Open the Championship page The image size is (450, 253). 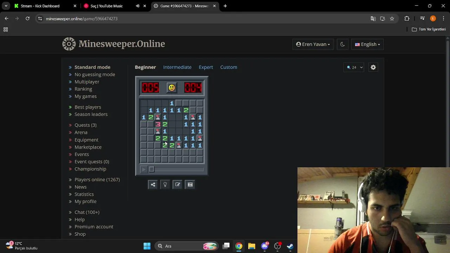pyautogui.click(x=90, y=169)
